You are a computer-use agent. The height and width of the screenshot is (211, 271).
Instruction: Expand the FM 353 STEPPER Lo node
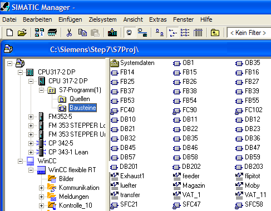tap(31, 125)
